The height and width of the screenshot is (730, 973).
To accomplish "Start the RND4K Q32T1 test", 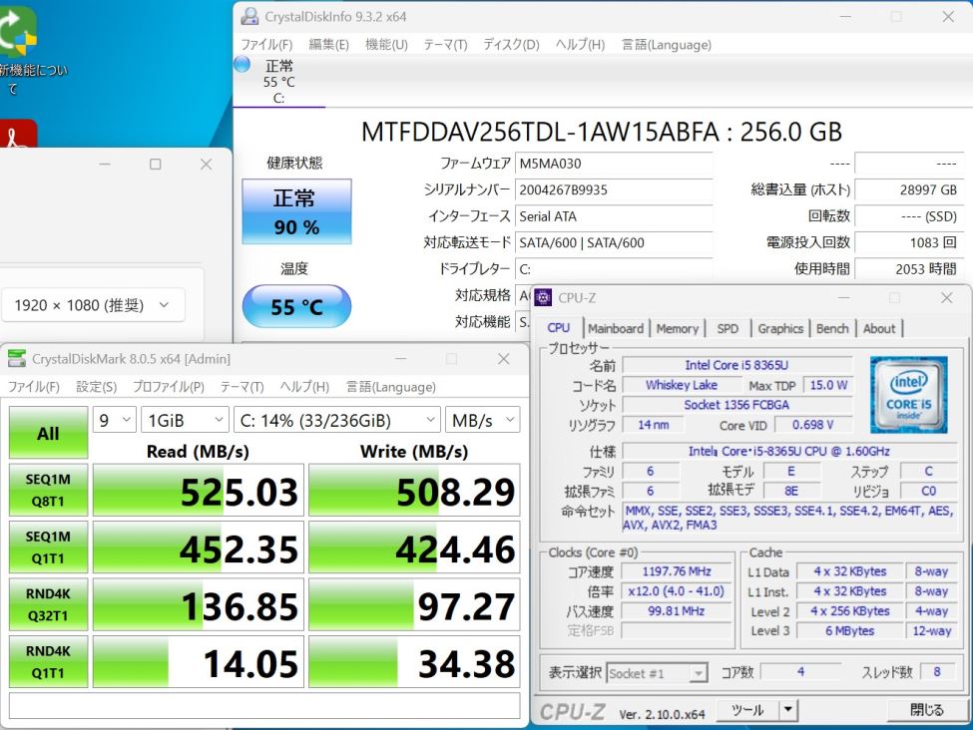I will coord(49,604).
